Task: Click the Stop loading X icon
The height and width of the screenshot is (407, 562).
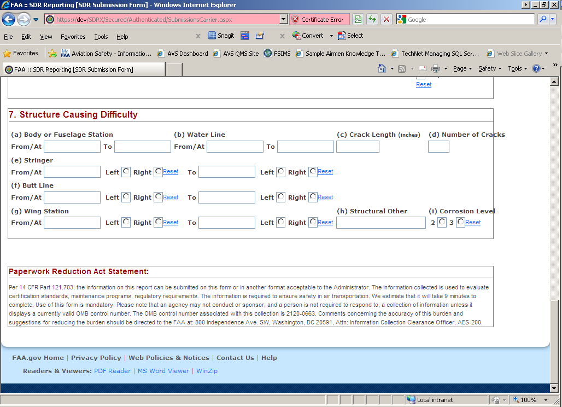Action: pyautogui.click(x=387, y=20)
